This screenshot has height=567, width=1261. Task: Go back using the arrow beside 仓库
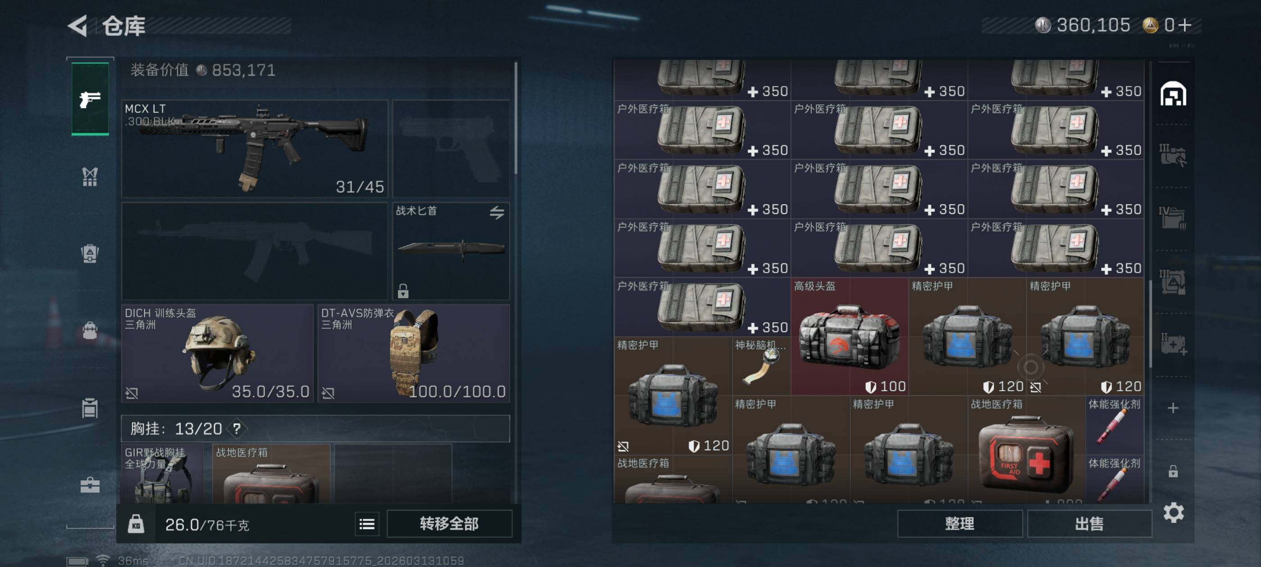[77, 26]
